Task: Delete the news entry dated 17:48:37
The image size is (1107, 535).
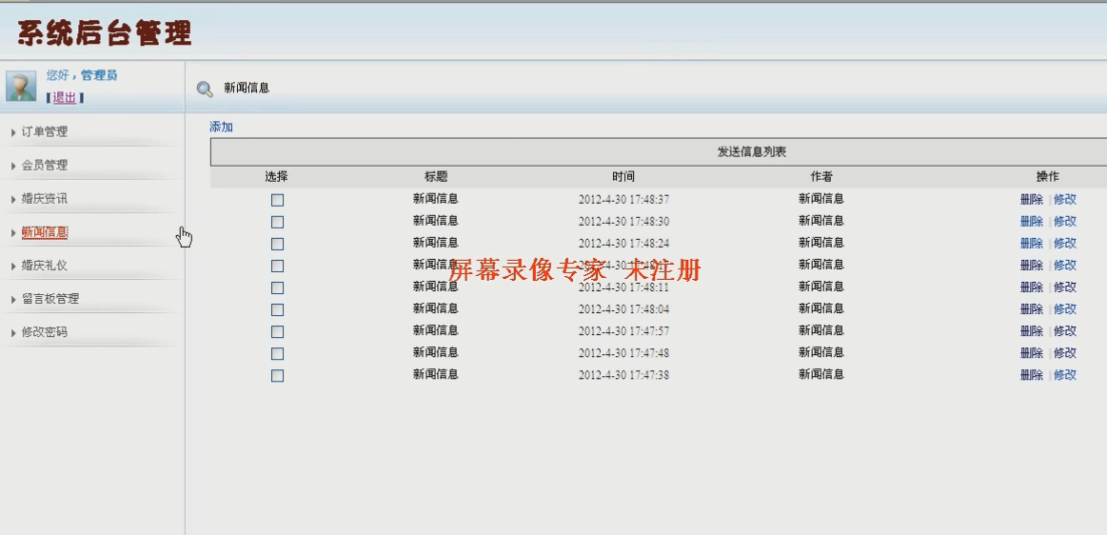Action: 1031,200
